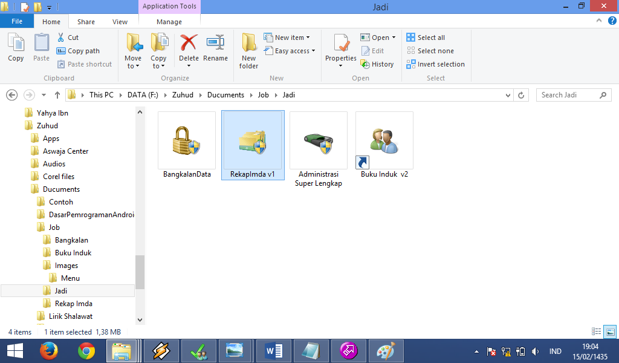
Task: Click the Windows Start button
Action: (15, 351)
